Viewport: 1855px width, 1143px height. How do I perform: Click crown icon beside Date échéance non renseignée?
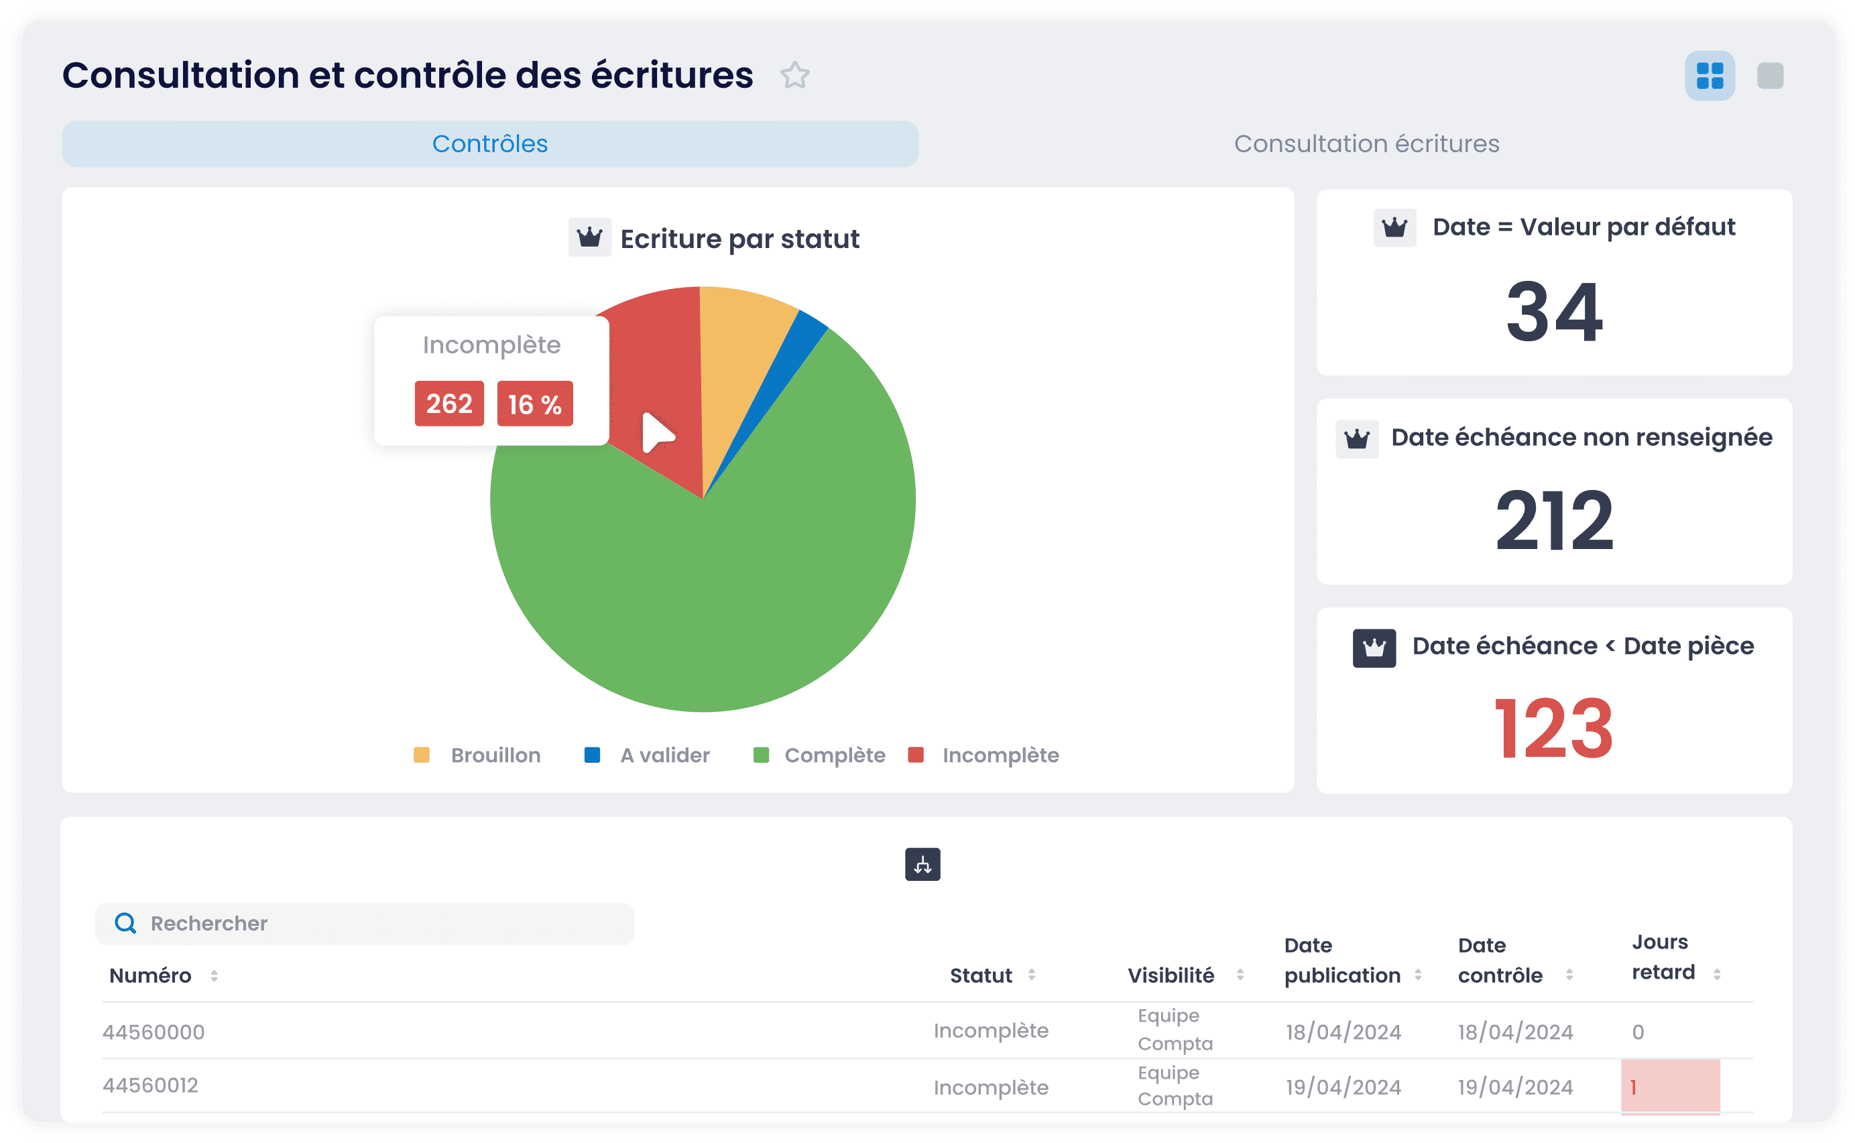point(1357,438)
